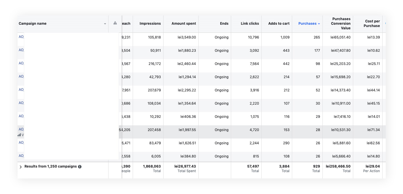The image size is (403, 194).
Task: Sort by the Amount spent column header
Action: 184,24
